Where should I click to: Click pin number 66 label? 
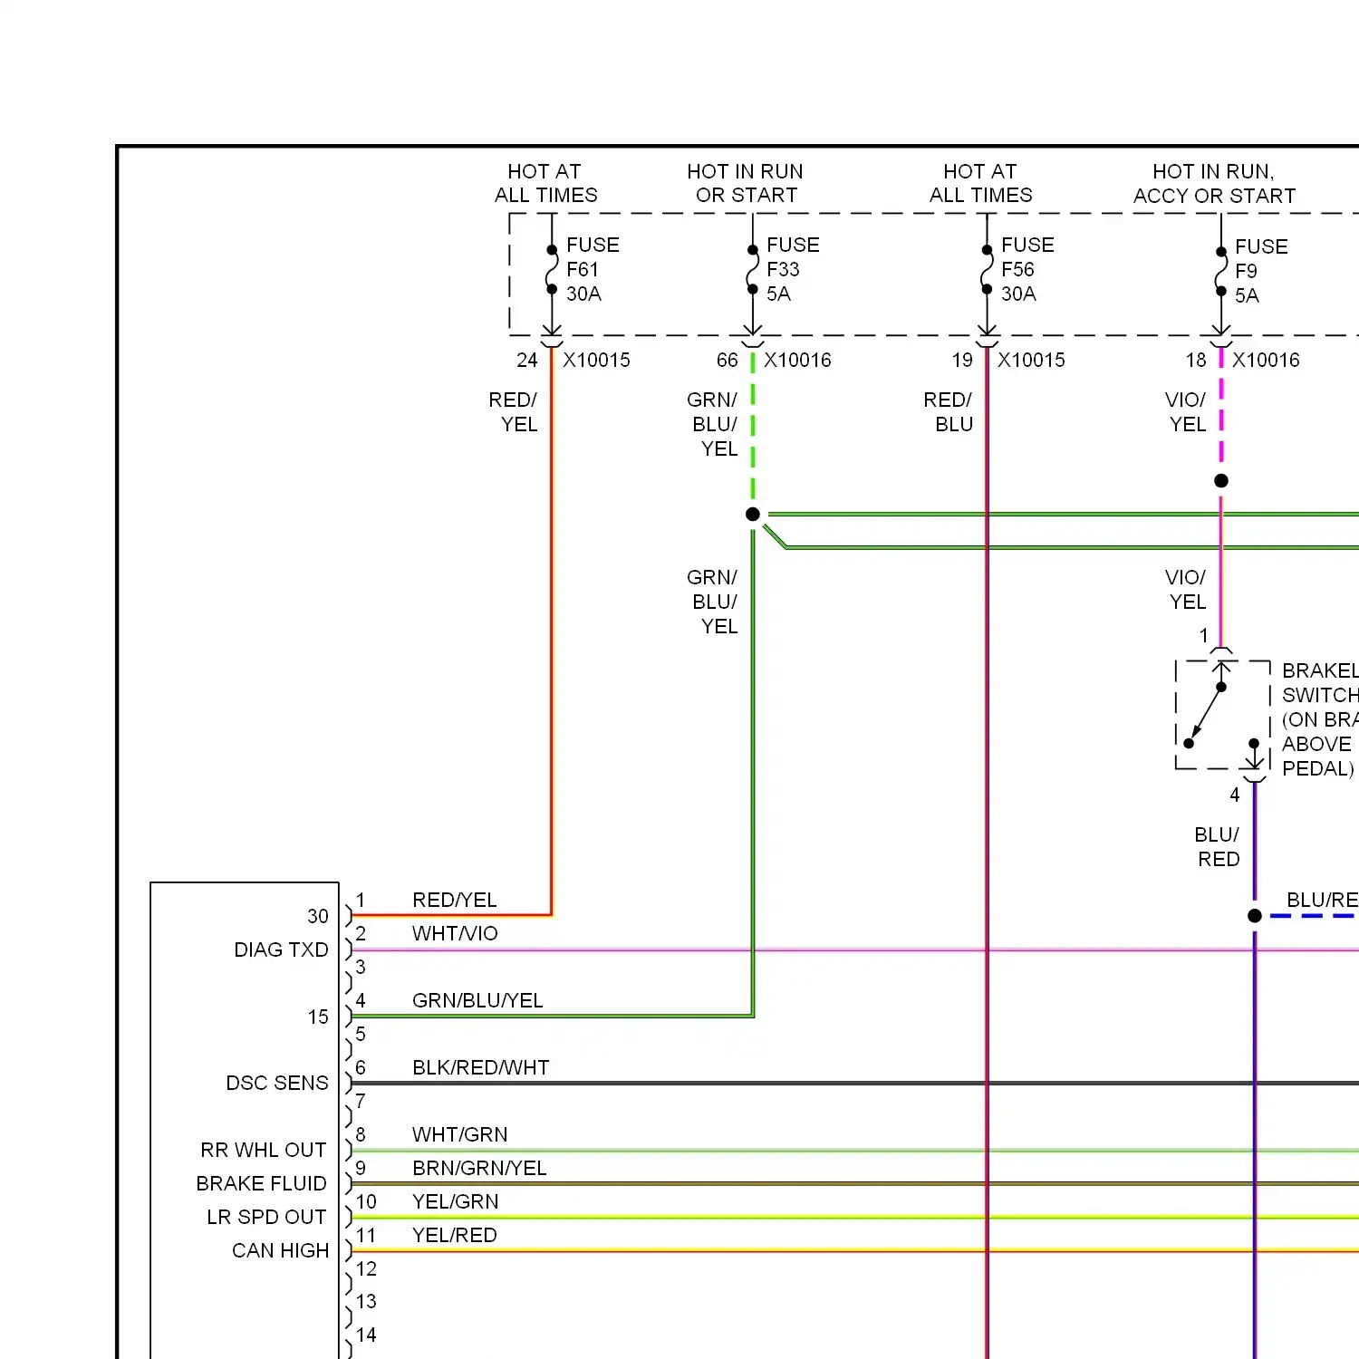coord(728,360)
